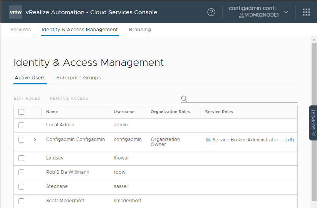Click the Service Roles column header
Image resolution: width=317 pixels, height=208 pixels.
(x=219, y=112)
